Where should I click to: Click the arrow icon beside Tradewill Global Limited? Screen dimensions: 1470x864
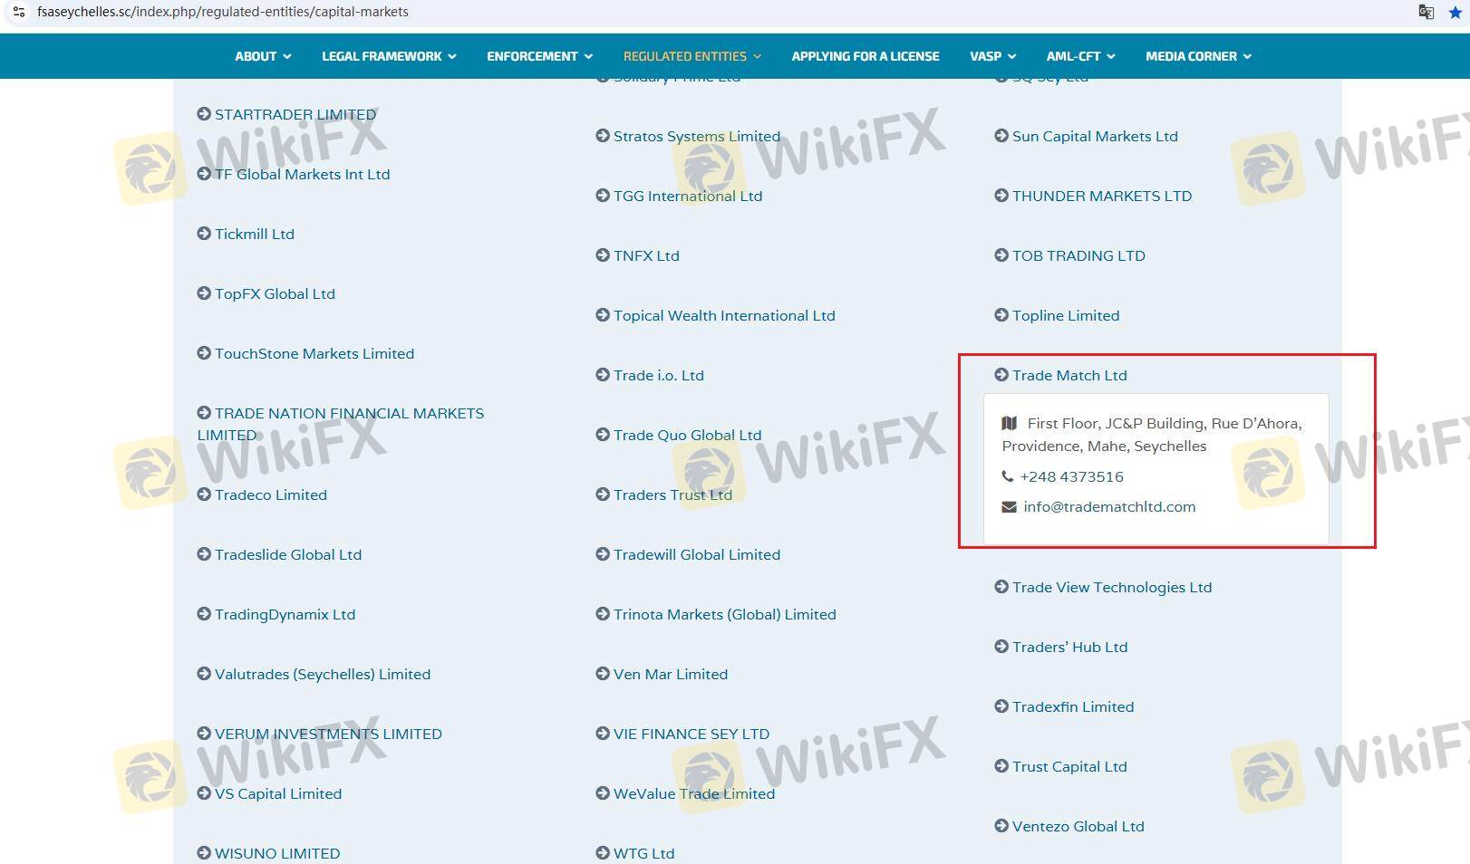[603, 554]
